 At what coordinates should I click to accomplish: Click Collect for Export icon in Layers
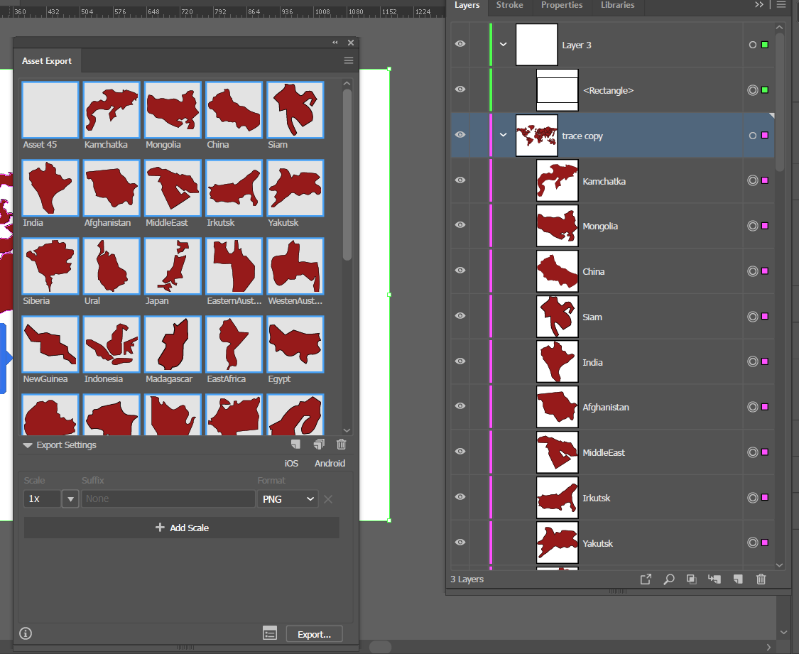click(646, 579)
